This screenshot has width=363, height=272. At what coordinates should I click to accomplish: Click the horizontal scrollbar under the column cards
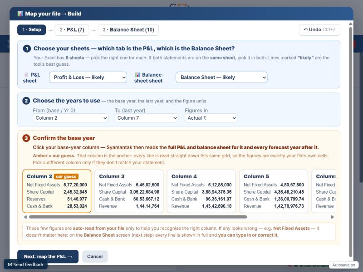pos(138,217)
